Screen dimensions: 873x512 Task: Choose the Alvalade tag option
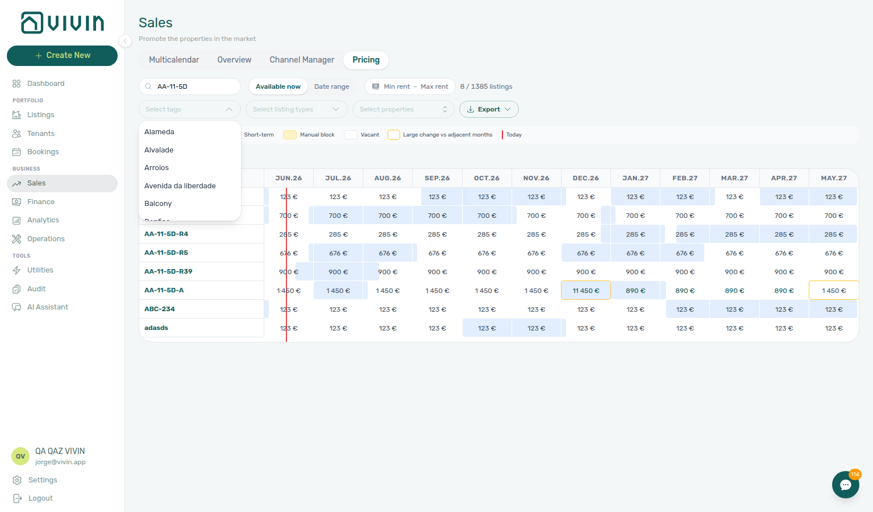(x=190, y=150)
